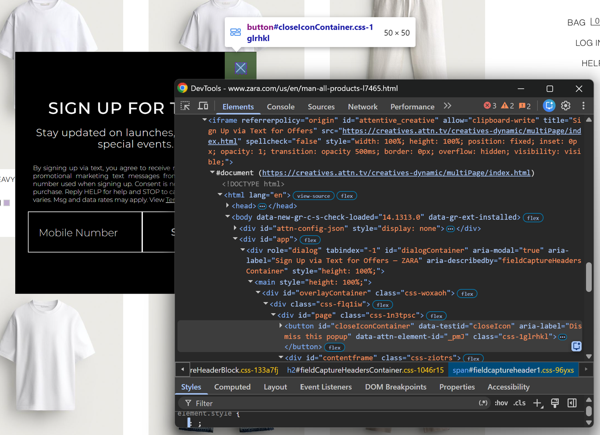Collapse the css-flq1iw div node
This screenshot has height=435, width=600.
click(266, 304)
